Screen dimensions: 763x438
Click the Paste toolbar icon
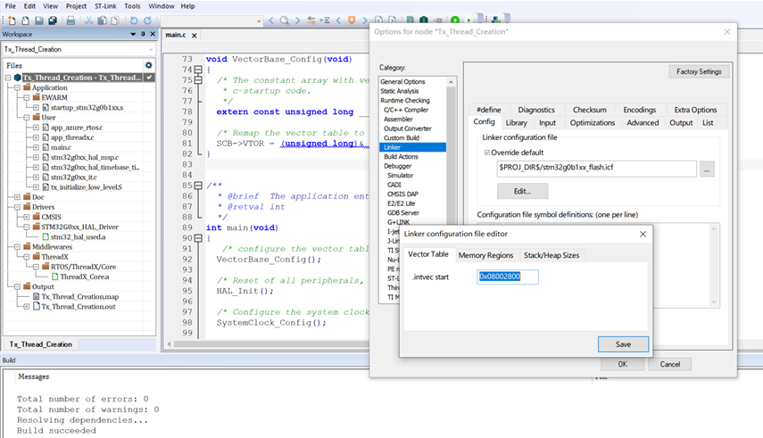[115, 21]
